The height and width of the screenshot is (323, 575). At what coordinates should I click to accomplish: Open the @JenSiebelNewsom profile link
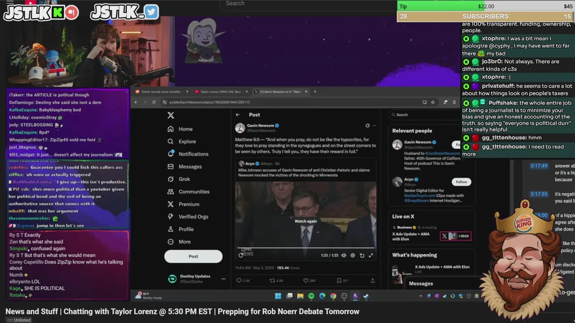pos(442,153)
